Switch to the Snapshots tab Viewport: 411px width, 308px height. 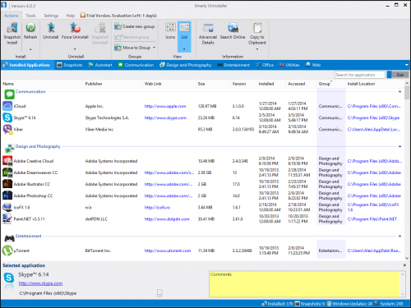point(70,65)
